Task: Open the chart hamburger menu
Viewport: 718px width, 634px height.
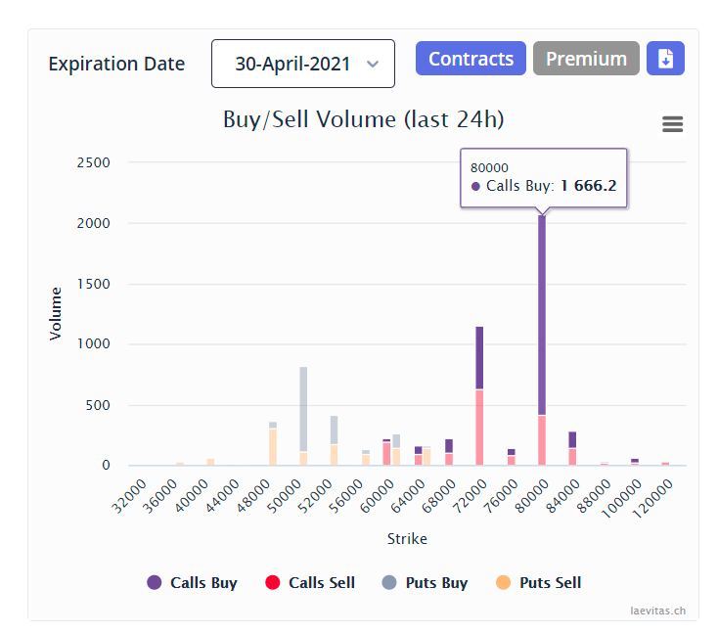Action: pyautogui.click(x=672, y=124)
